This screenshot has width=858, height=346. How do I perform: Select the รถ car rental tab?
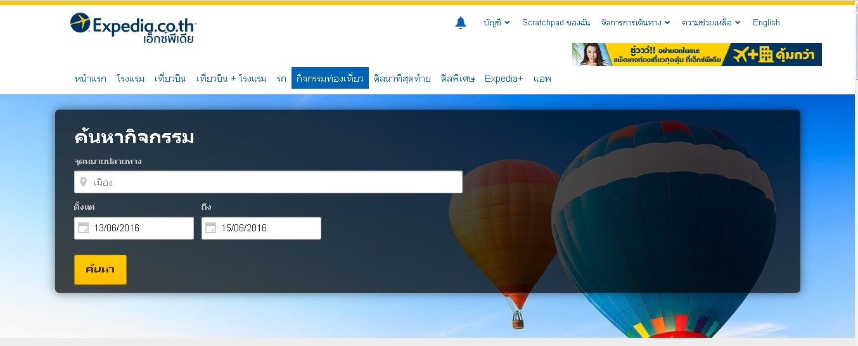pos(281,79)
